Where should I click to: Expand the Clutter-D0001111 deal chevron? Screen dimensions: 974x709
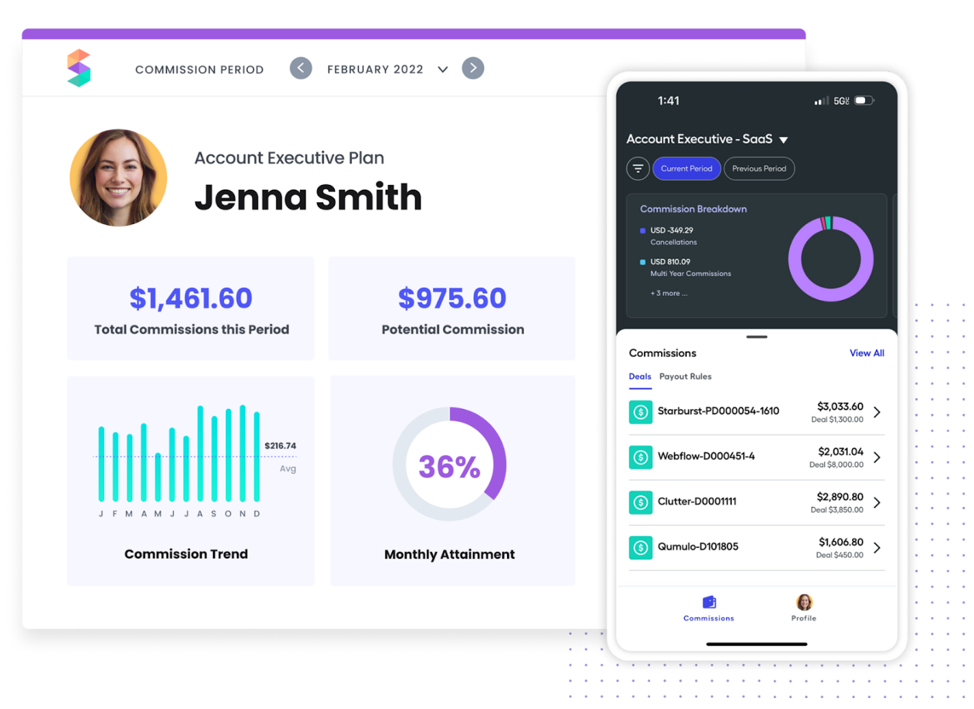[x=877, y=503]
